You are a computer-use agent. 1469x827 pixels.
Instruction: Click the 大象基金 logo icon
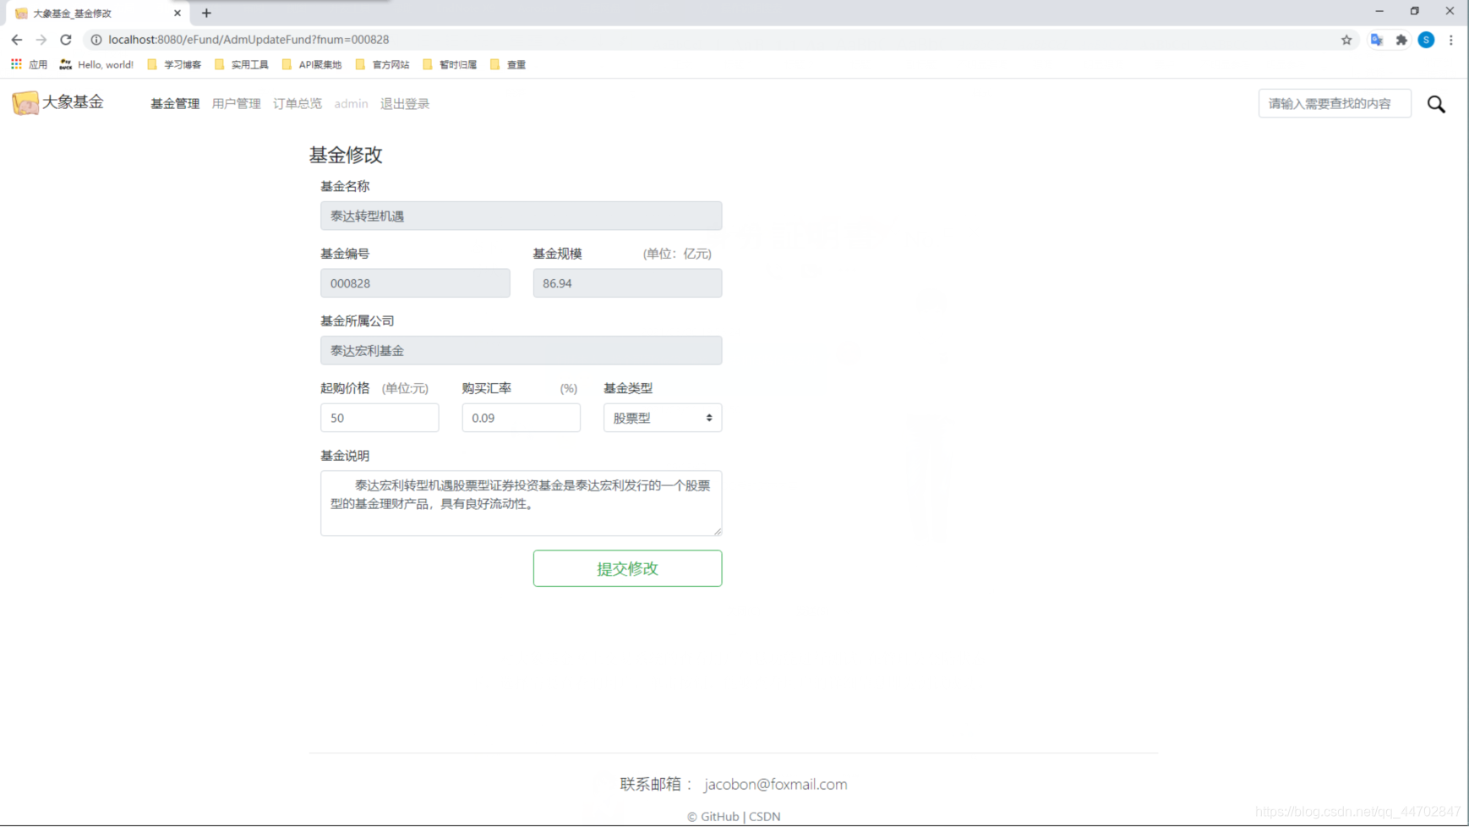tap(25, 102)
